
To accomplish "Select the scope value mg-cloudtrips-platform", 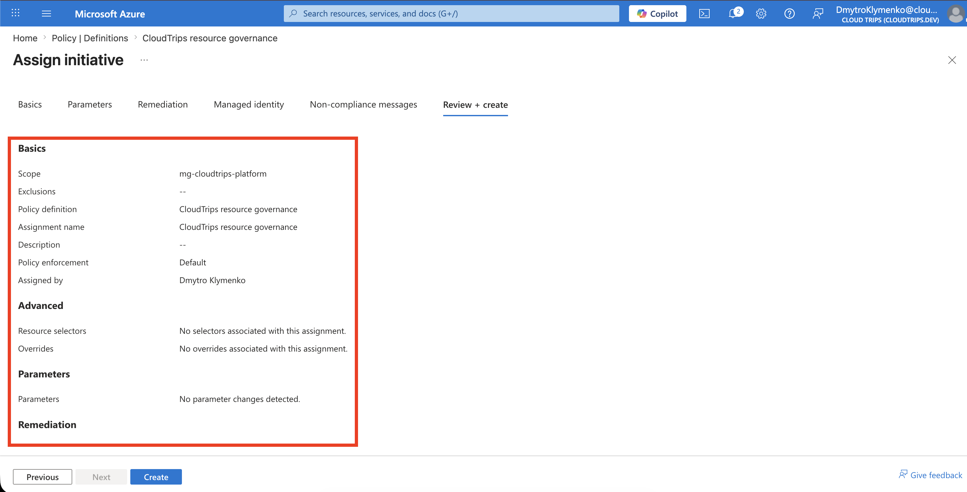I will pyautogui.click(x=223, y=174).
